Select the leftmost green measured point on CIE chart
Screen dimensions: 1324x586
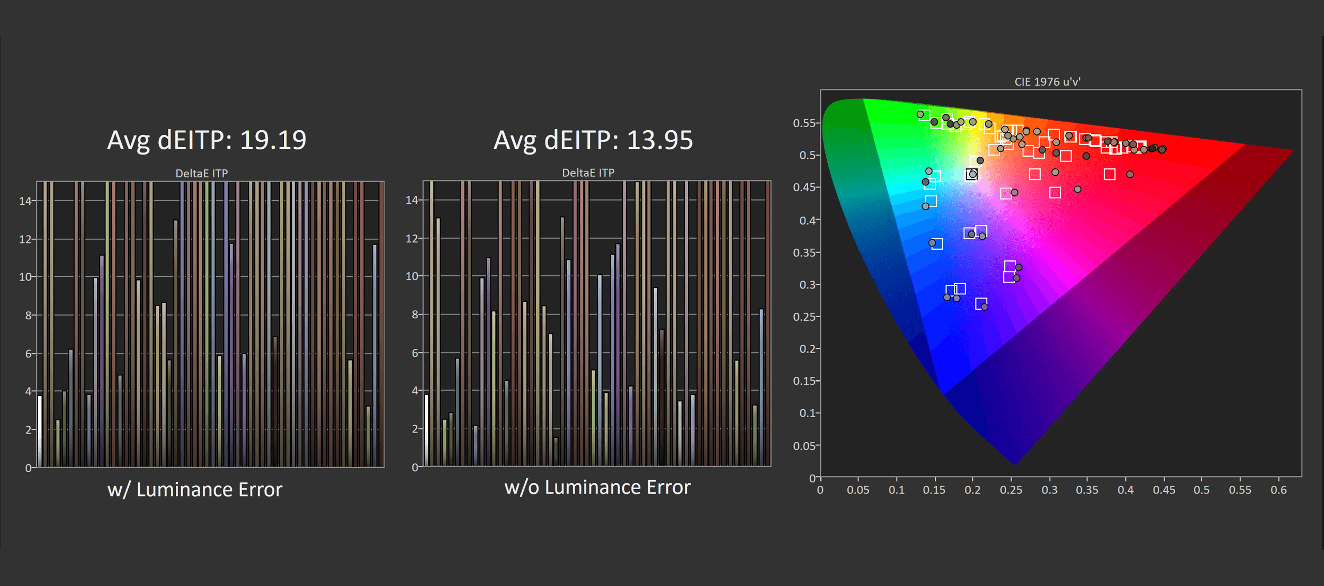(920, 114)
